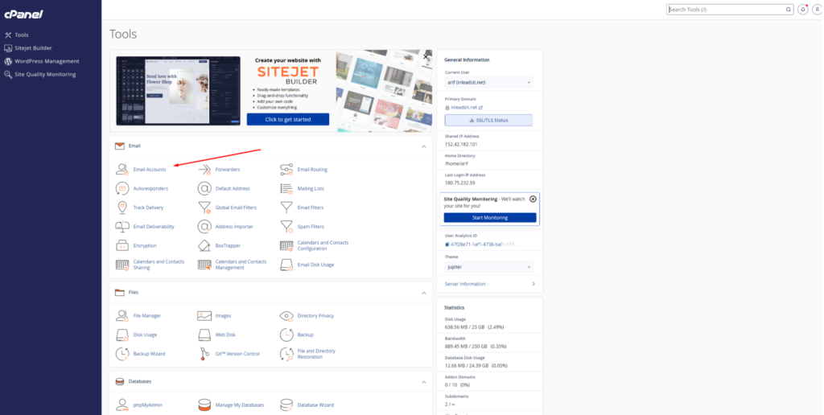The width and height of the screenshot is (824, 415).
Task: Click the cPanel logo
Action: click(x=23, y=14)
